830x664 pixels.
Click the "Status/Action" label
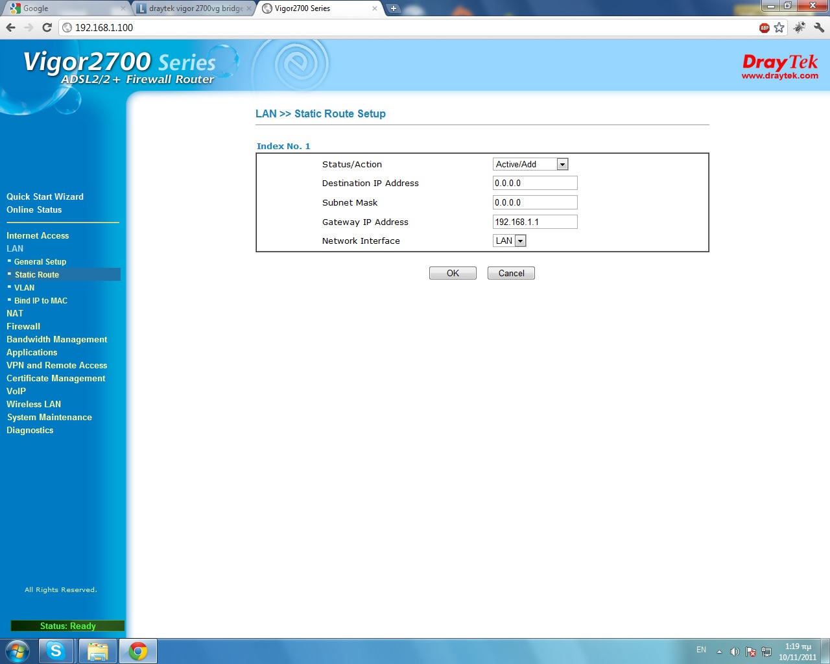tap(352, 164)
